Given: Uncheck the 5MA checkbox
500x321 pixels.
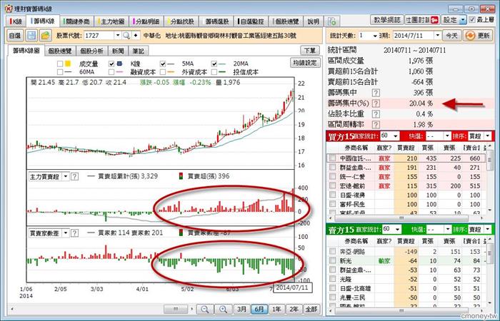Looking at the screenshot, I should [163, 63].
